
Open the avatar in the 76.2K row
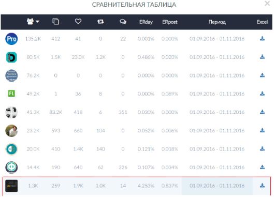11,75
